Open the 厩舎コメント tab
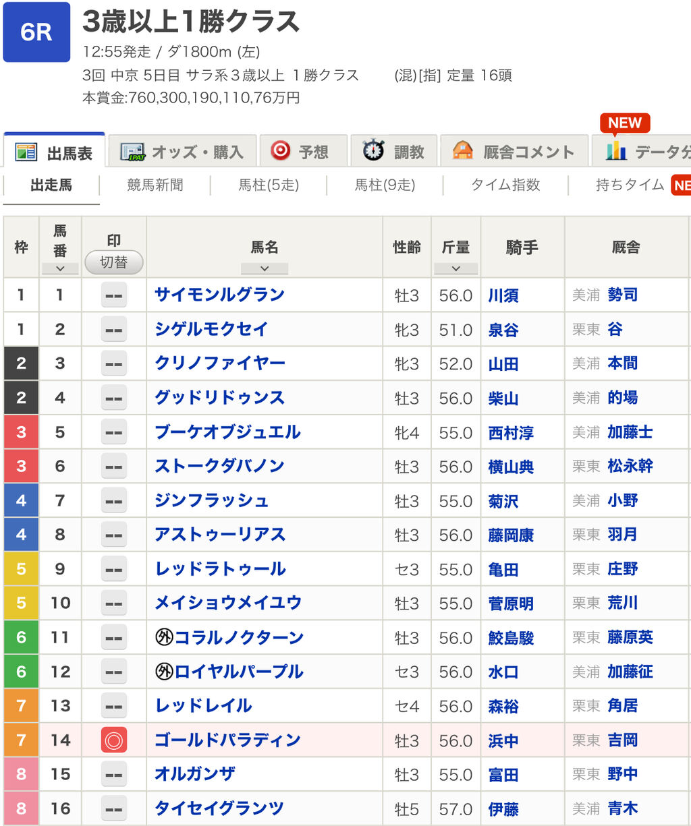Image resolution: width=691 pixels, height=826 pixels. click(515, 151)
